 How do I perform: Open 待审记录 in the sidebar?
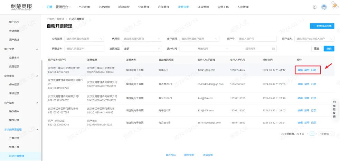coord(14,84)
